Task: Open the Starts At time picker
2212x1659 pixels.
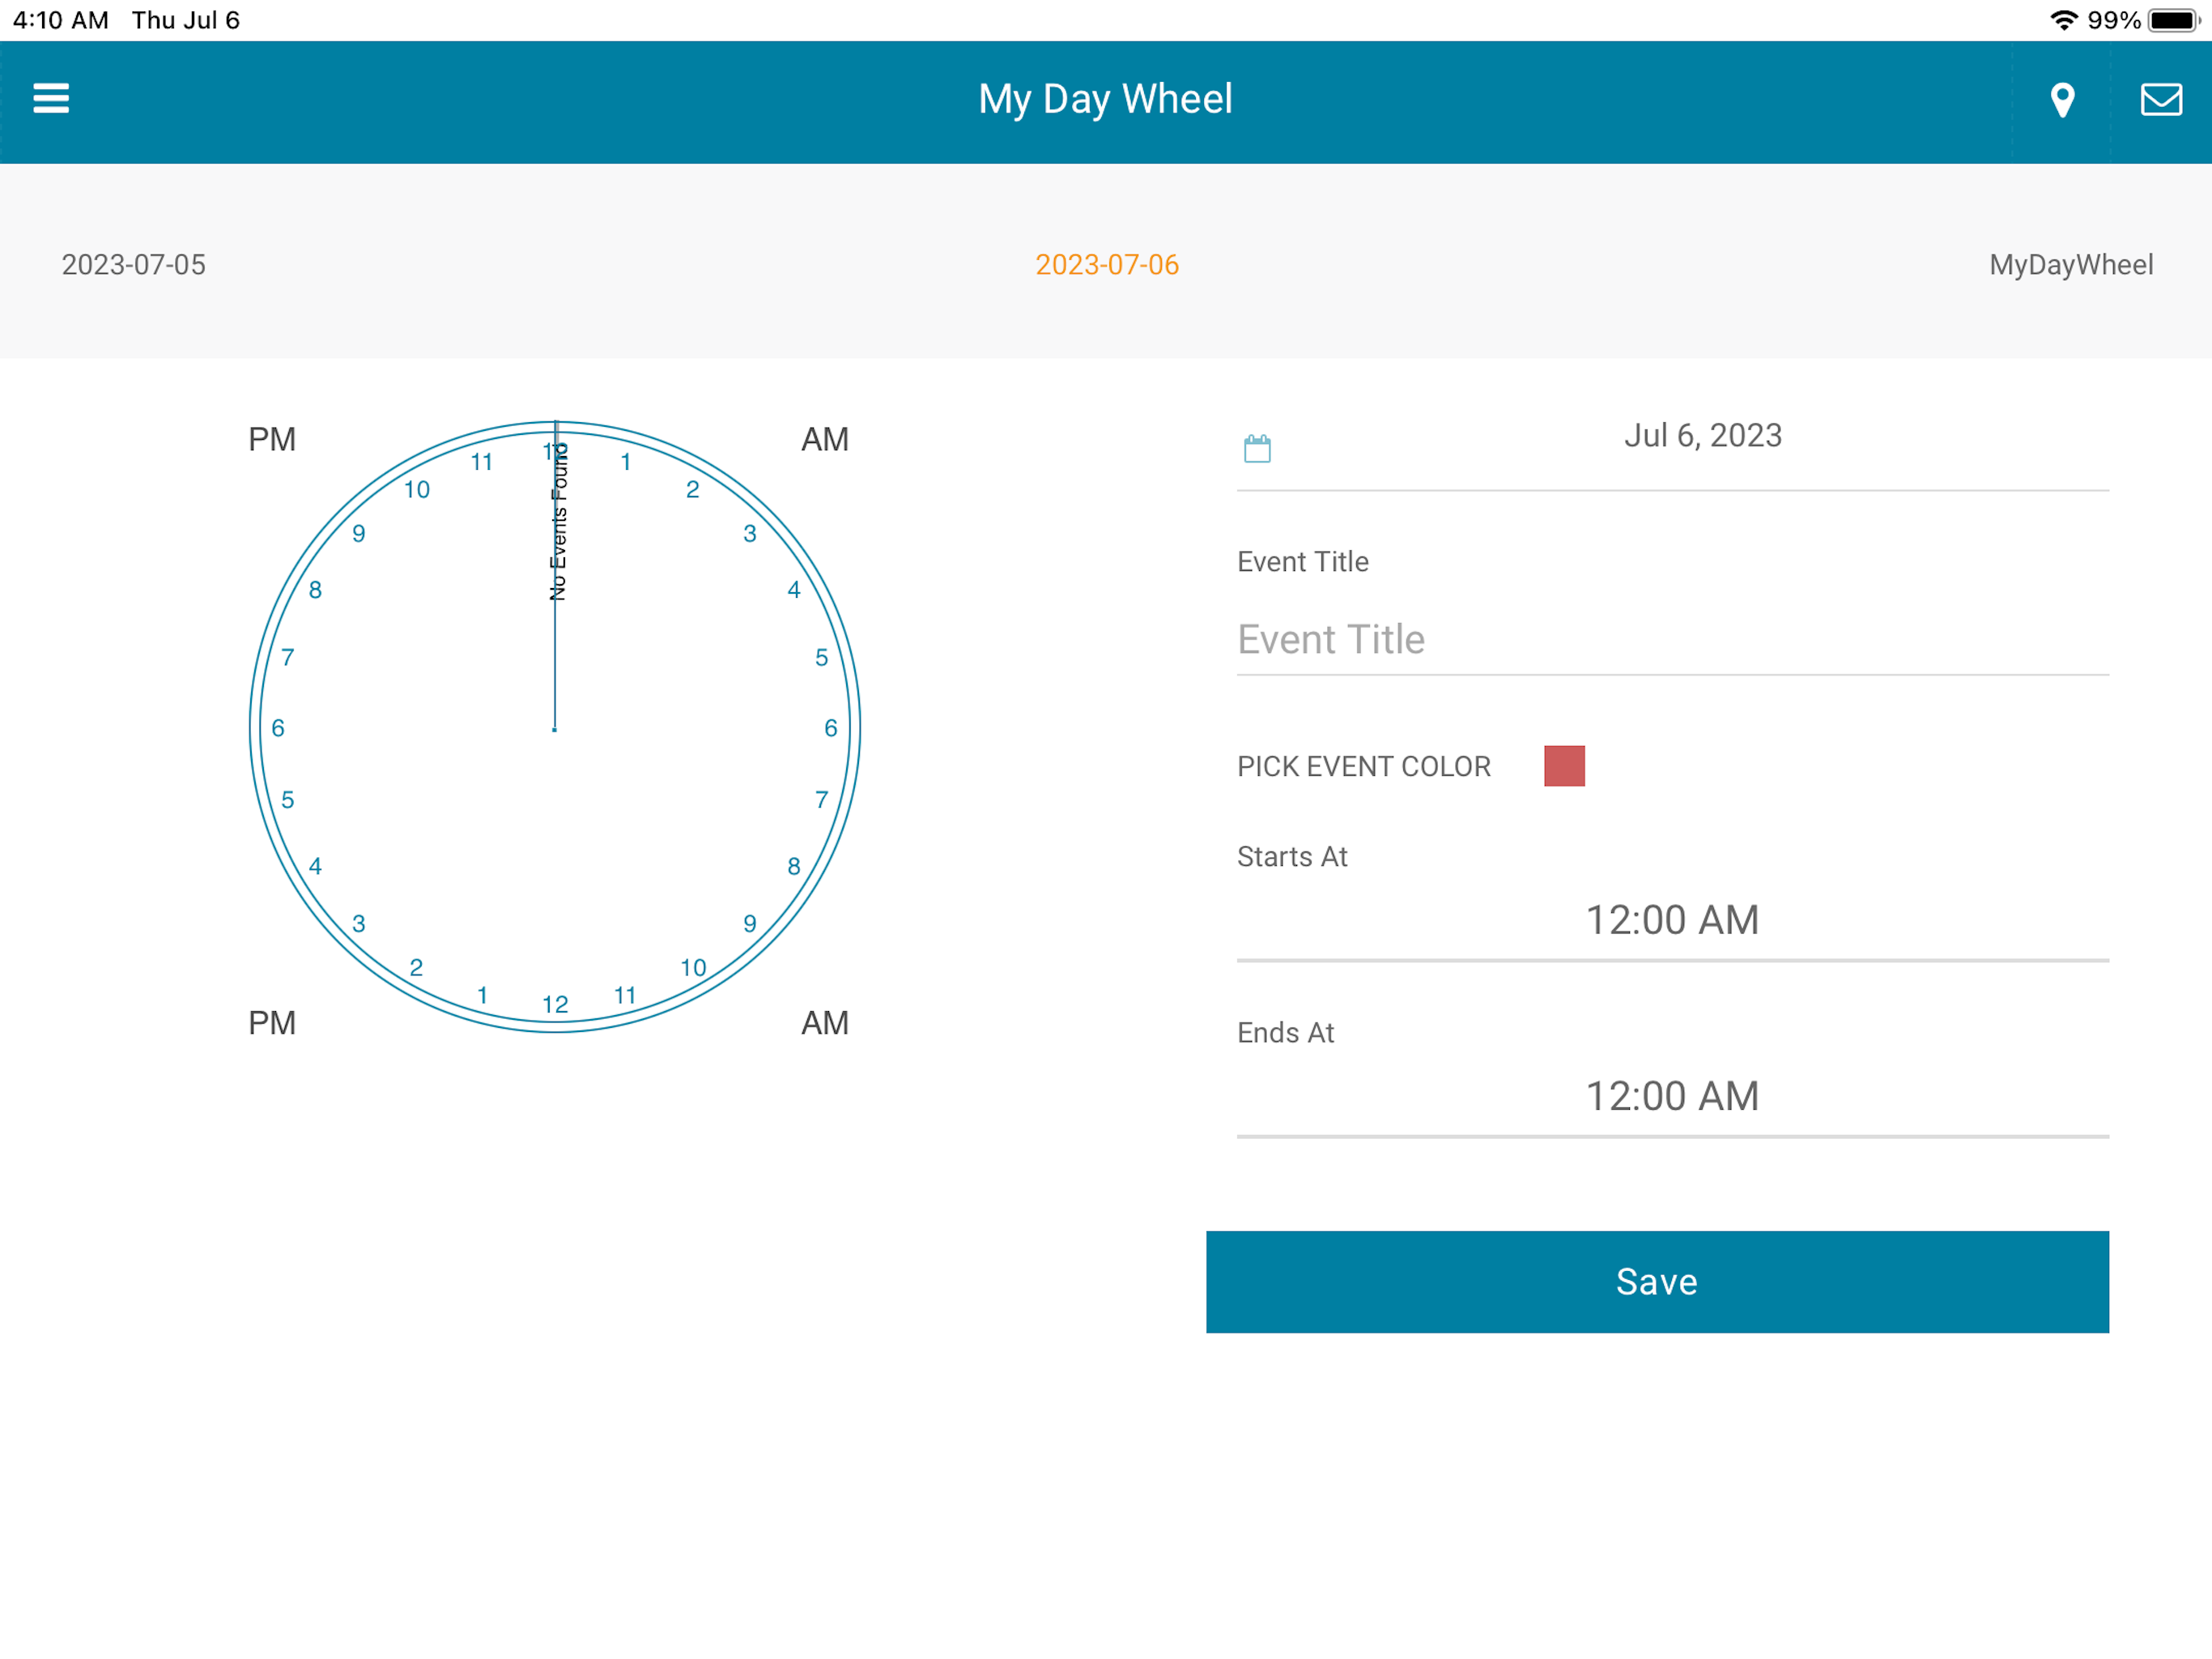Action: click(x=1672, y=919)
